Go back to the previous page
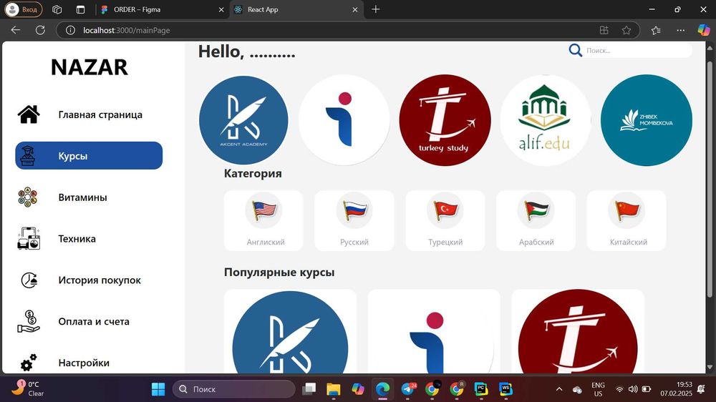 tap(16, 30)
